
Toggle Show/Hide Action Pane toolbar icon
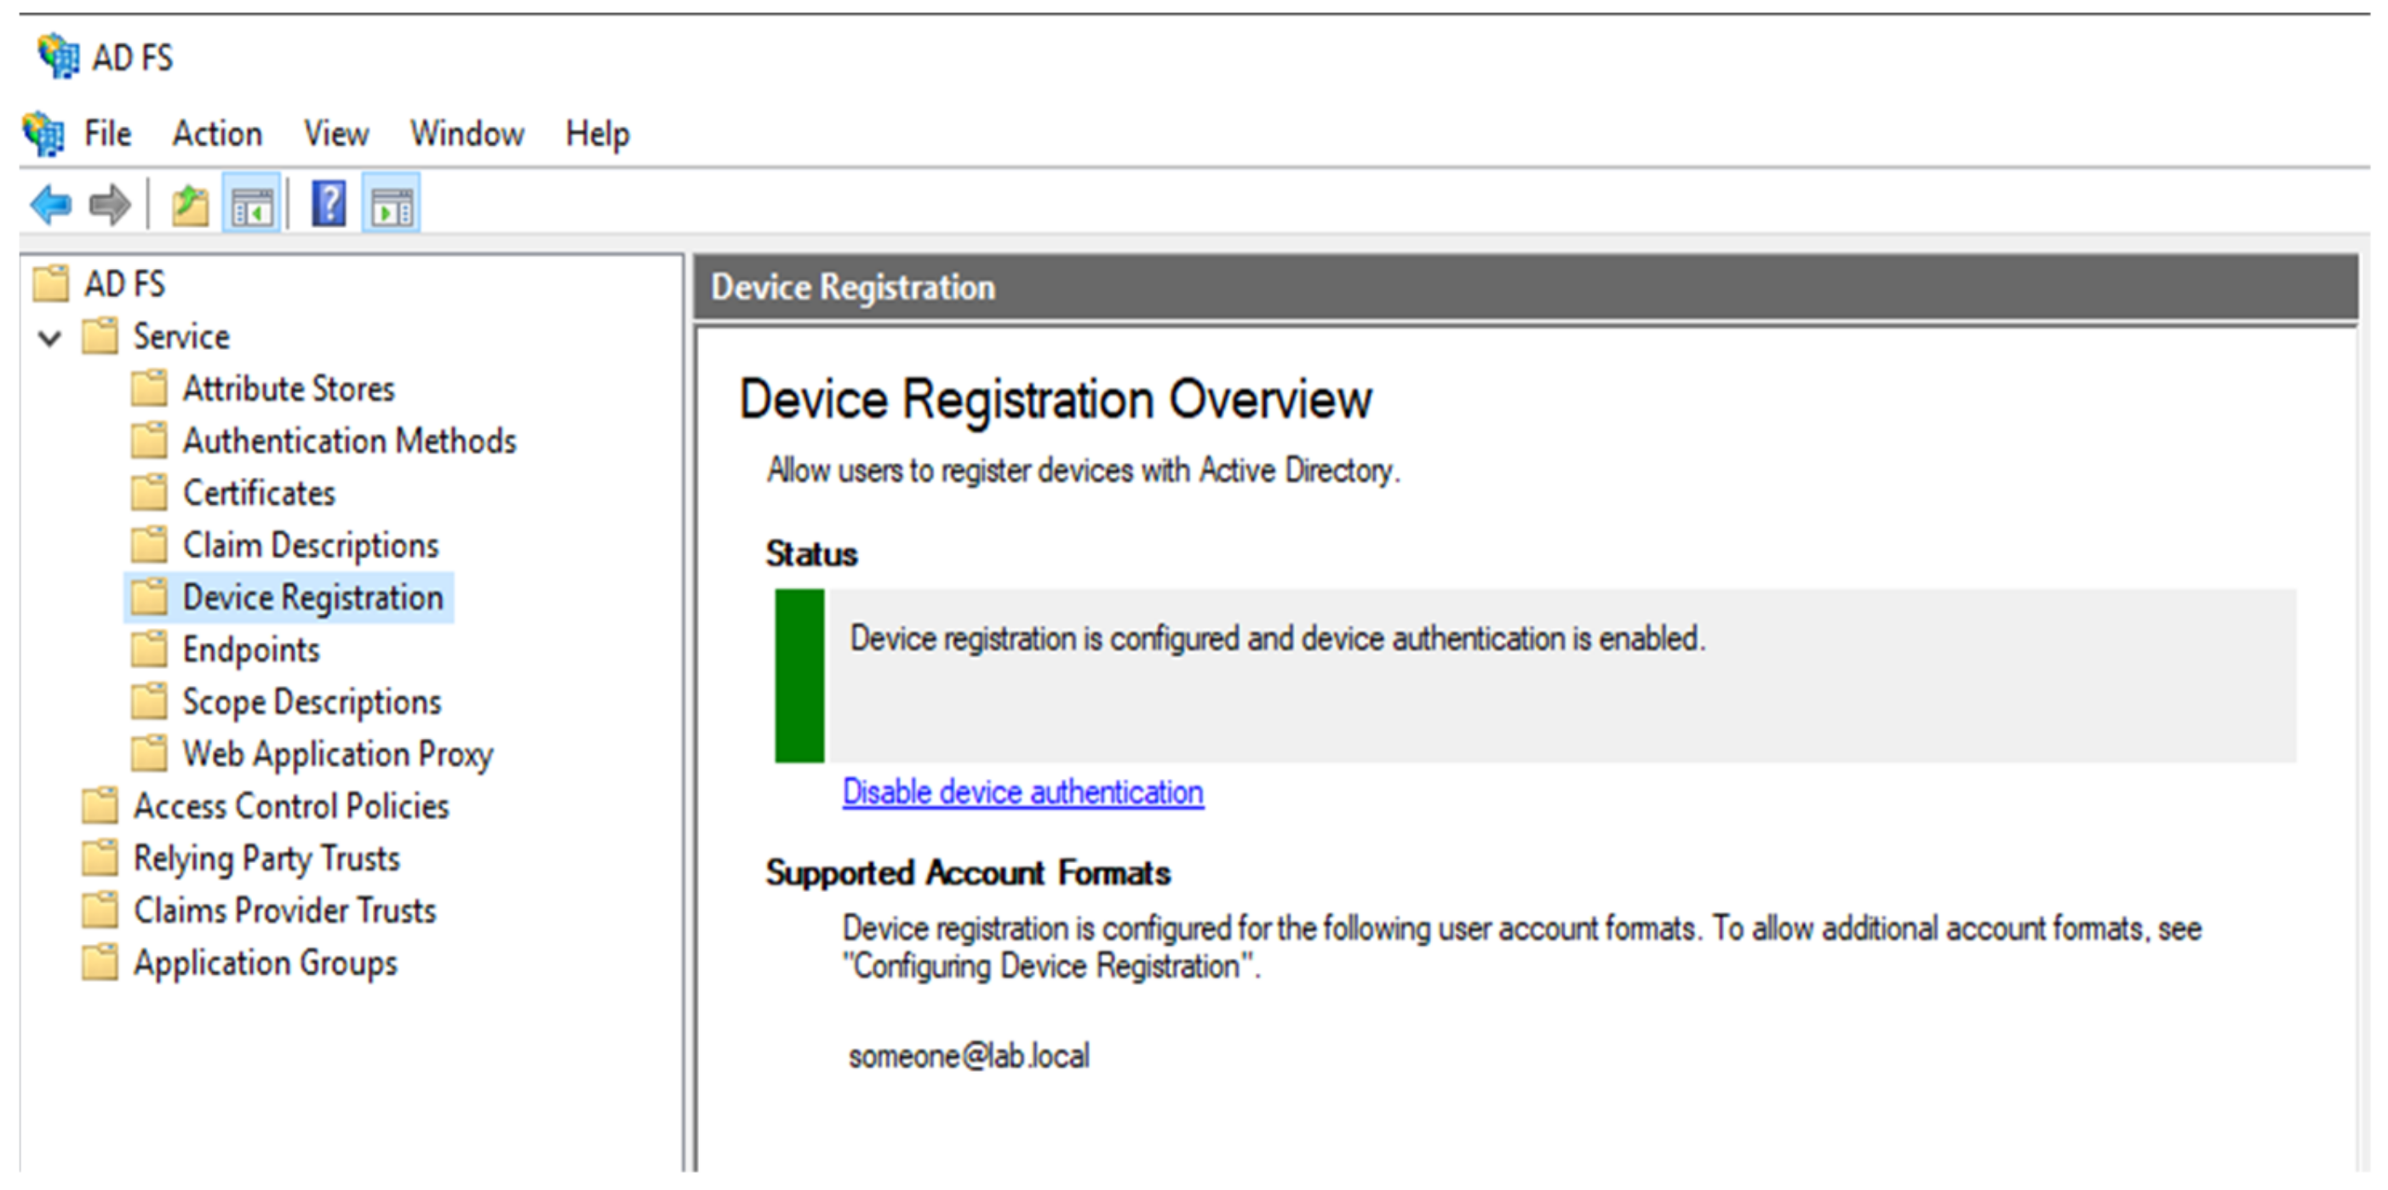(392, 205)
